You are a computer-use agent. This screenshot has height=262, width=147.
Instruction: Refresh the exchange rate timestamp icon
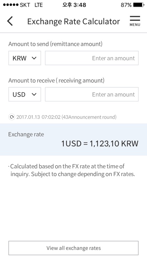(11, 117)
